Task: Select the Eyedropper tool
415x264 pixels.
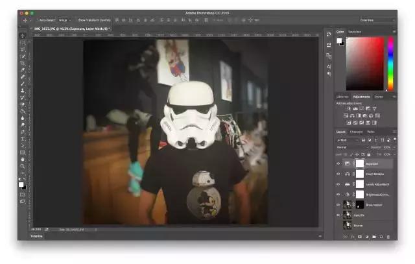Action: tap(23, 70)
